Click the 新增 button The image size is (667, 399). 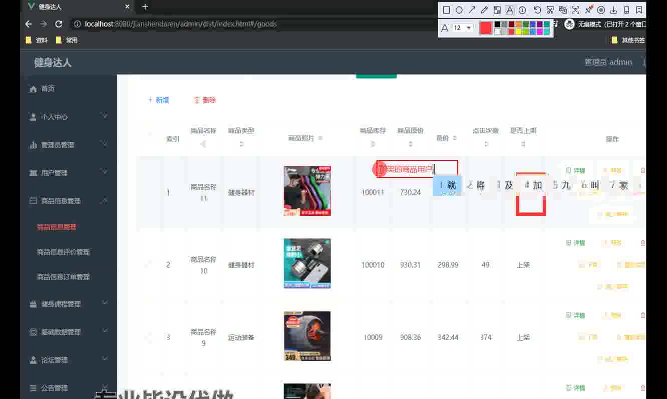tap(158, 100)
